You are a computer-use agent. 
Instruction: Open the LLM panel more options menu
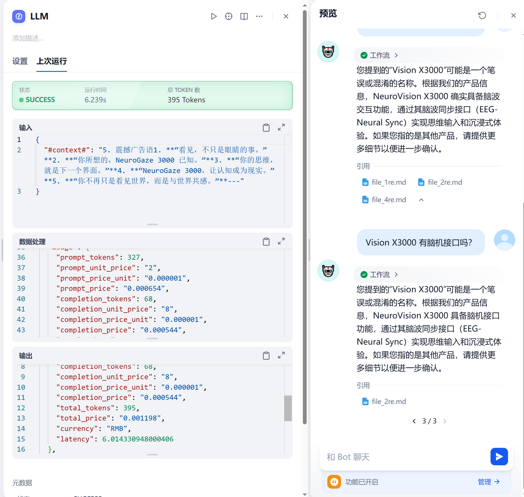point(259,16)
